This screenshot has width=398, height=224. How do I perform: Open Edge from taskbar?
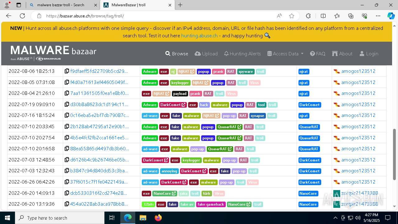pos(128,218)
